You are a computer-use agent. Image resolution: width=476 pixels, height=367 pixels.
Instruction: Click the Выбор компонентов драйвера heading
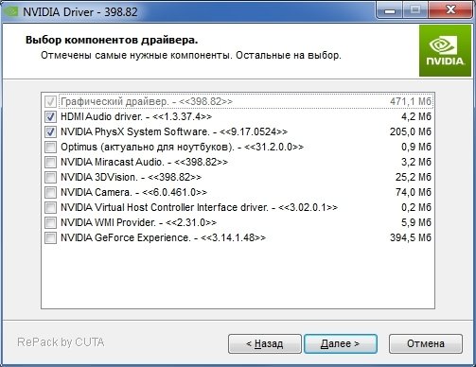112,41
